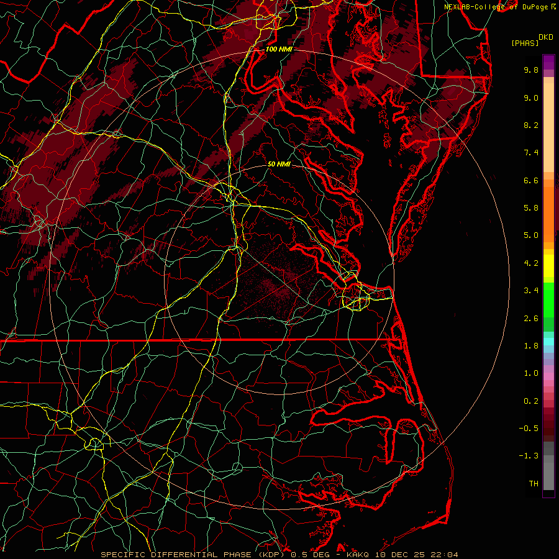Click the 0.2 value on the color scale
Viewport: 559px width, 559px height.
(531, 401)
